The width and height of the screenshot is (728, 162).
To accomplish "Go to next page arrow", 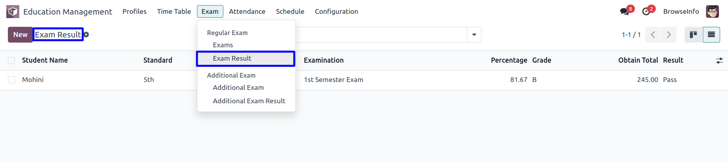I will coord(669,35).
